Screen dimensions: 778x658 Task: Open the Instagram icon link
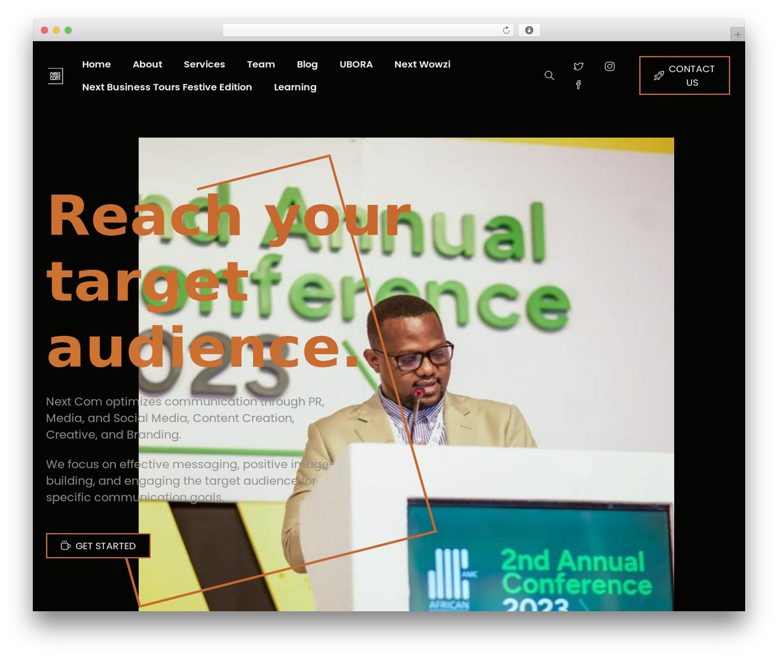(610, 66)
